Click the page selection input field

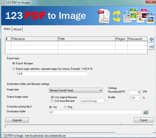[52, 74]
